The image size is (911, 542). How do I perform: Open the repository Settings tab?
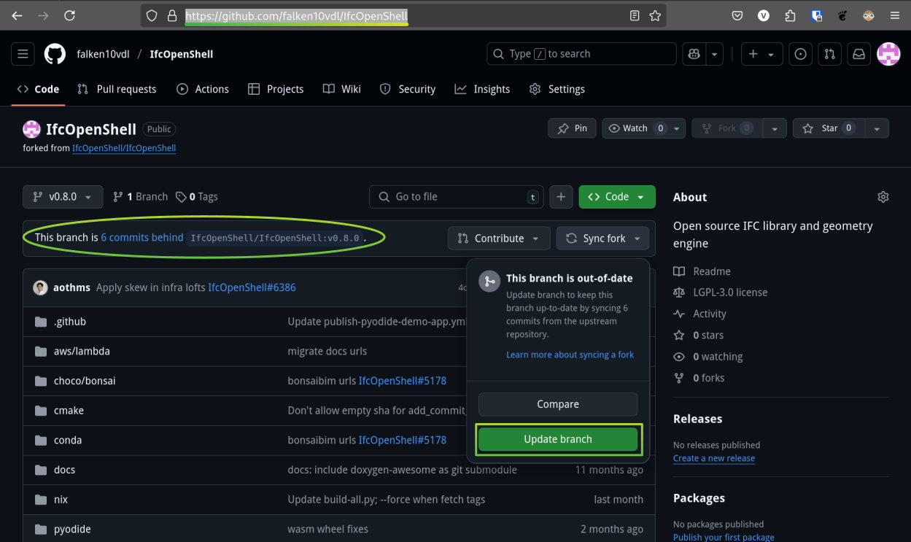557,89
